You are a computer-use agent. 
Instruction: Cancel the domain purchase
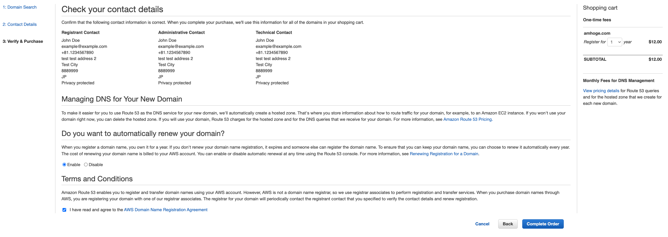tap(482, 224)
